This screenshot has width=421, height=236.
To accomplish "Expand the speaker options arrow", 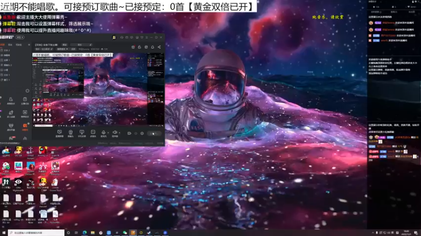I will tap(119, 133).
